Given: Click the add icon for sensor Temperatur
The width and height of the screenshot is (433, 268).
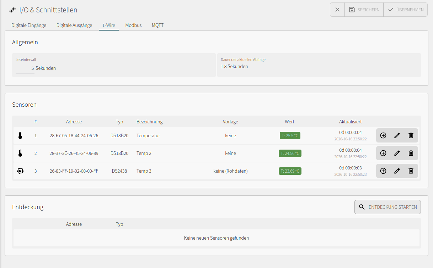Looking at the screenshot, I should [383, 135].
